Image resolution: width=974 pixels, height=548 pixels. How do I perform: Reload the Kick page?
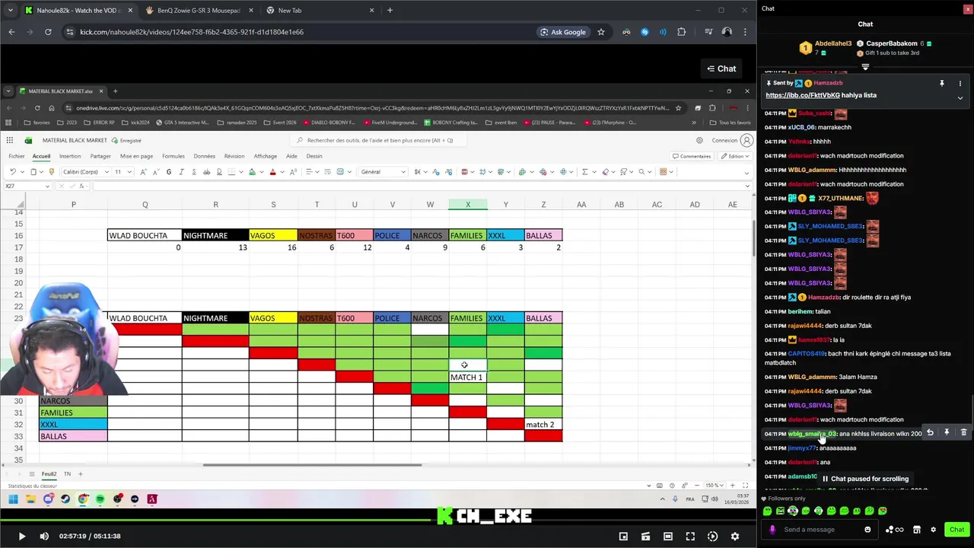[48, 32]
